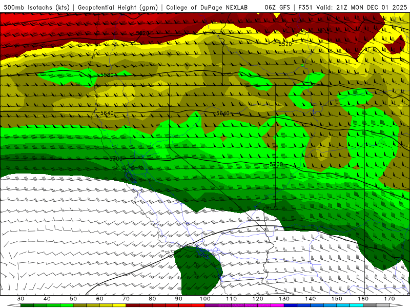
Task: Click the 40 value on the legend scale
Action: pos(47,299)
